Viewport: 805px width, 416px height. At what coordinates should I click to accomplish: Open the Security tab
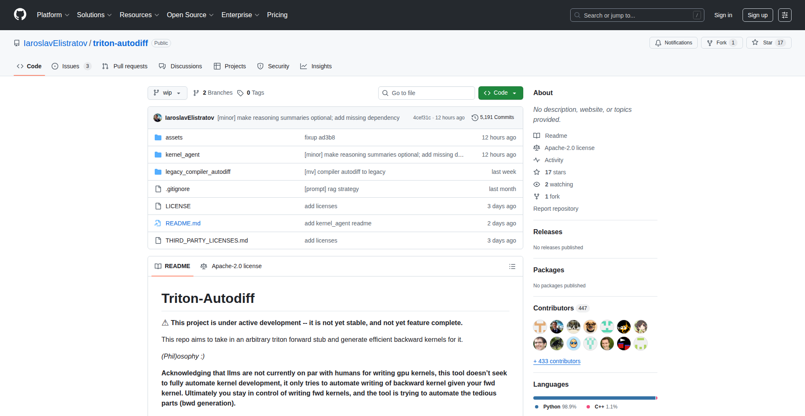(273, 66)
